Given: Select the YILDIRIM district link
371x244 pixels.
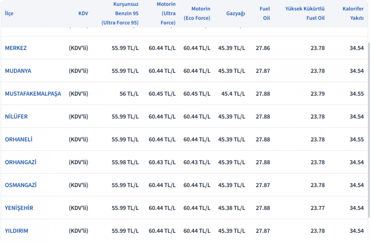Looking at the screenshot, I should (16, 231).
